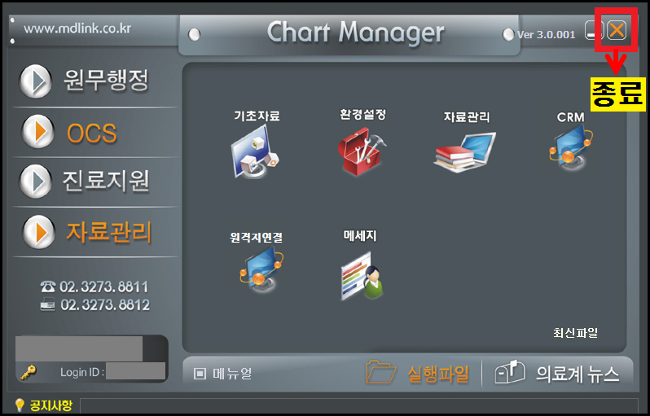
Task: Click the 공지사항 light bulb icon
Action: (19, 405)
